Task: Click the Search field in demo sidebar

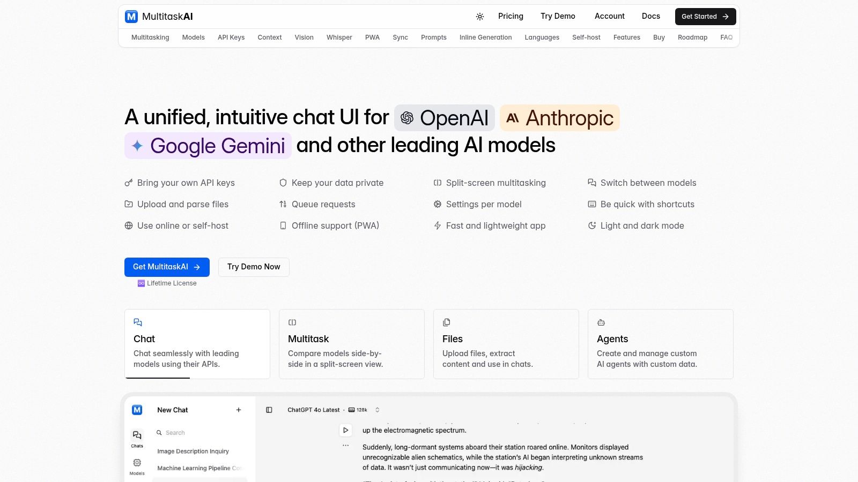Action: click(200, 433)
